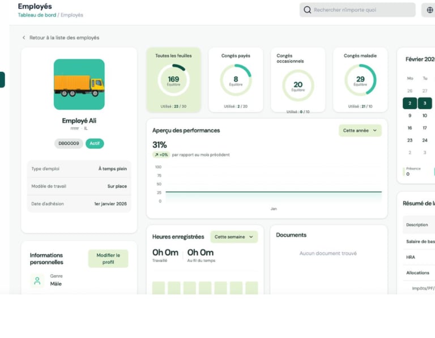Click the back chevron arrow icon
Image resolution: width=435 pixels, height=338 pixels.
click(24, 37)
